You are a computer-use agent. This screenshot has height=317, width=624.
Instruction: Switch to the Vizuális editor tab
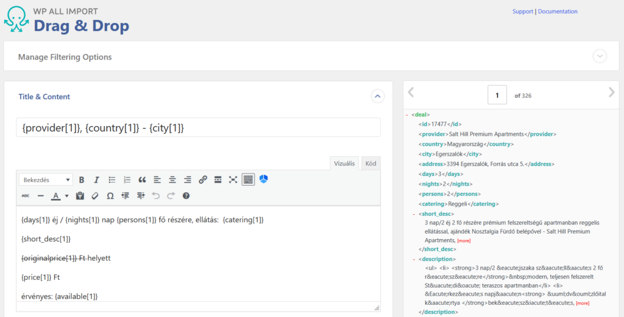(x=344, y=163)
